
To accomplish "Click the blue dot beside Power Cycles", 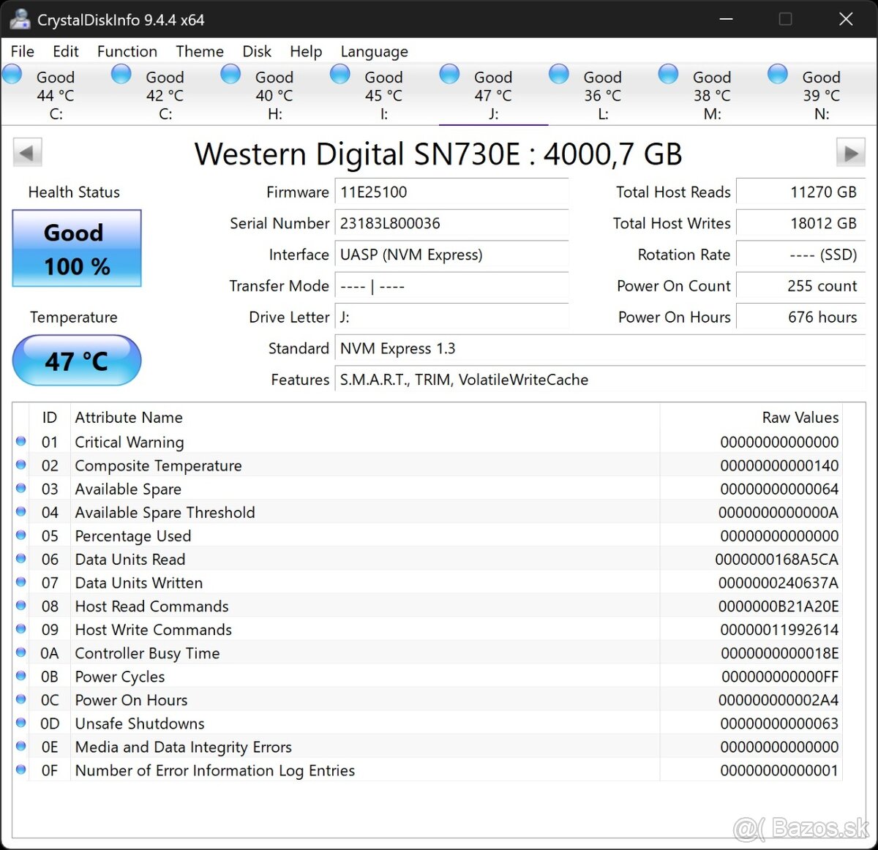I will (20, 676).
